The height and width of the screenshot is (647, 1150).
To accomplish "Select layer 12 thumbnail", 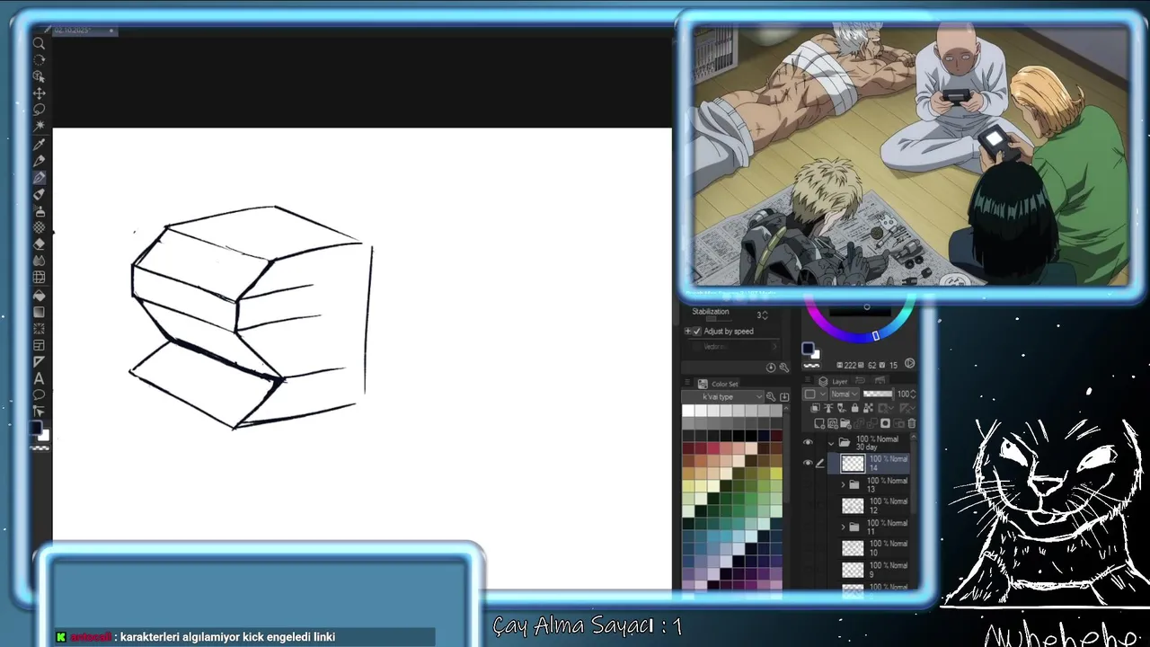I will tap(852, 506).
